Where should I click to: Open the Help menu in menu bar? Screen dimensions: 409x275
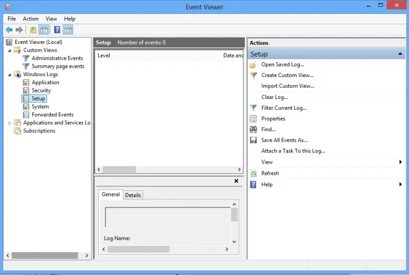70,19
